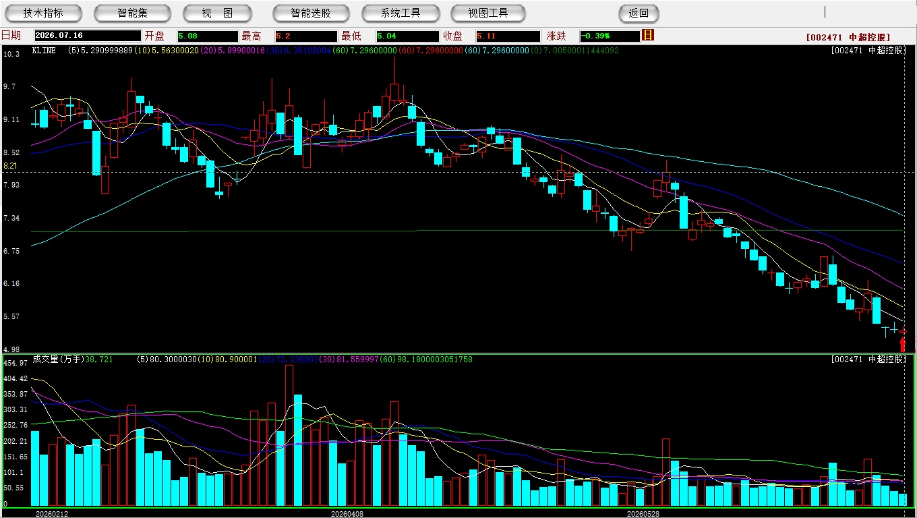Viewport: 917px width, 518px height.
Task: Select the date field showing 2026.07.16
Action: pyautogui.click(x=87, y=36)
